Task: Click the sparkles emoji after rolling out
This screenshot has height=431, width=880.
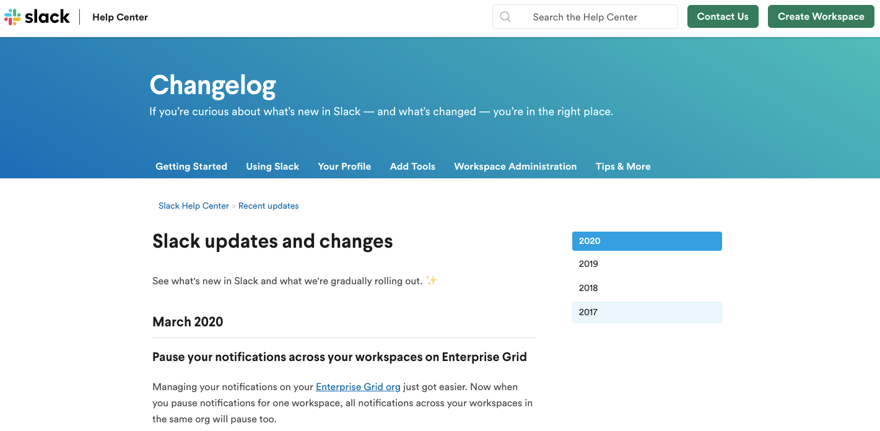Action: (x=432, y=281)
